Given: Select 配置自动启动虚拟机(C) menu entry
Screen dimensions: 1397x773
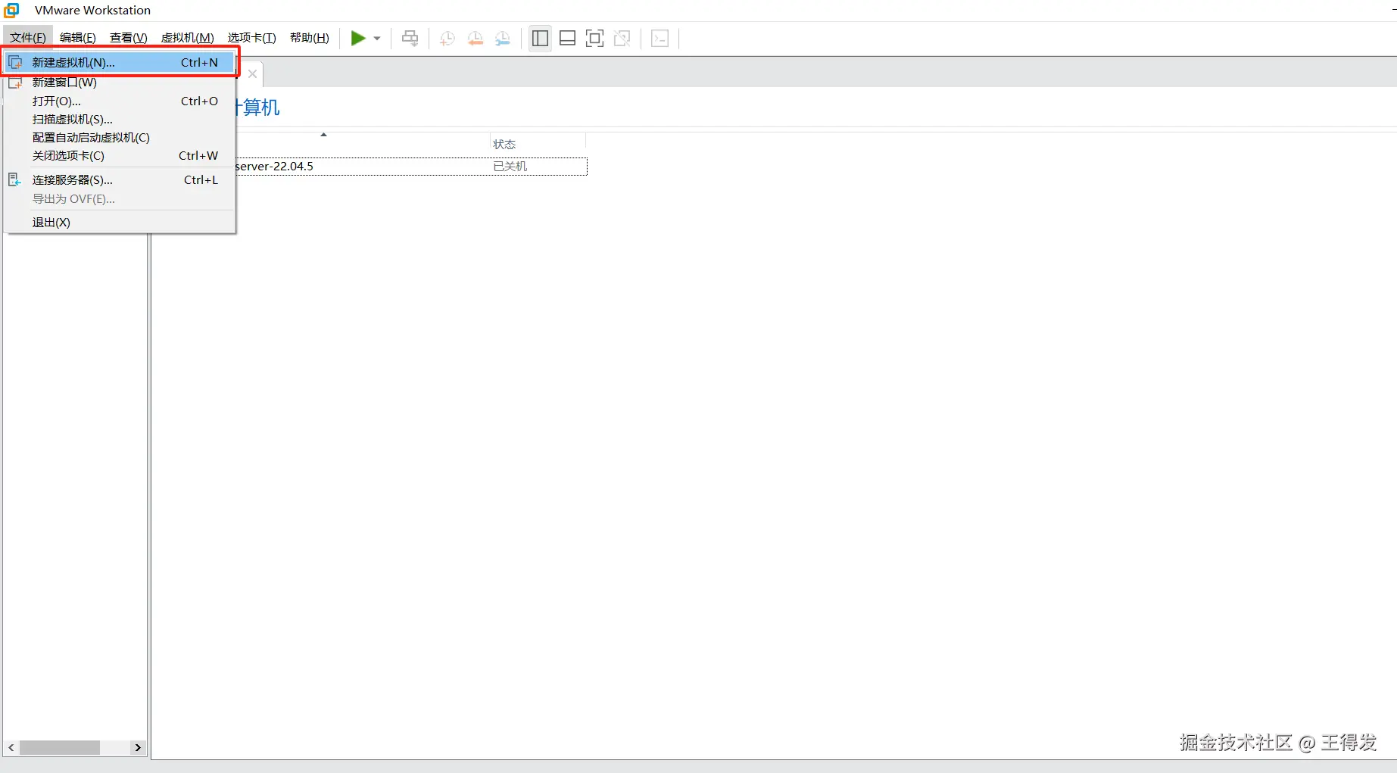Looking at the screenshot, I should click(120, 137).
